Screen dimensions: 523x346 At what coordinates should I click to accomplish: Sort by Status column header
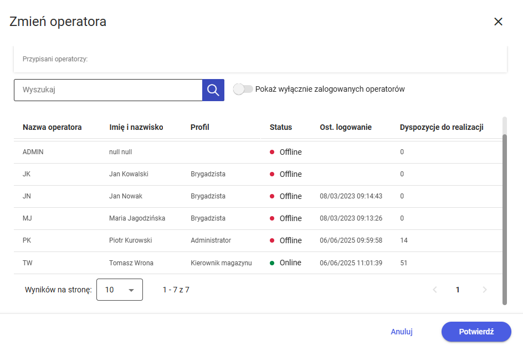click(x=280, y=127)
